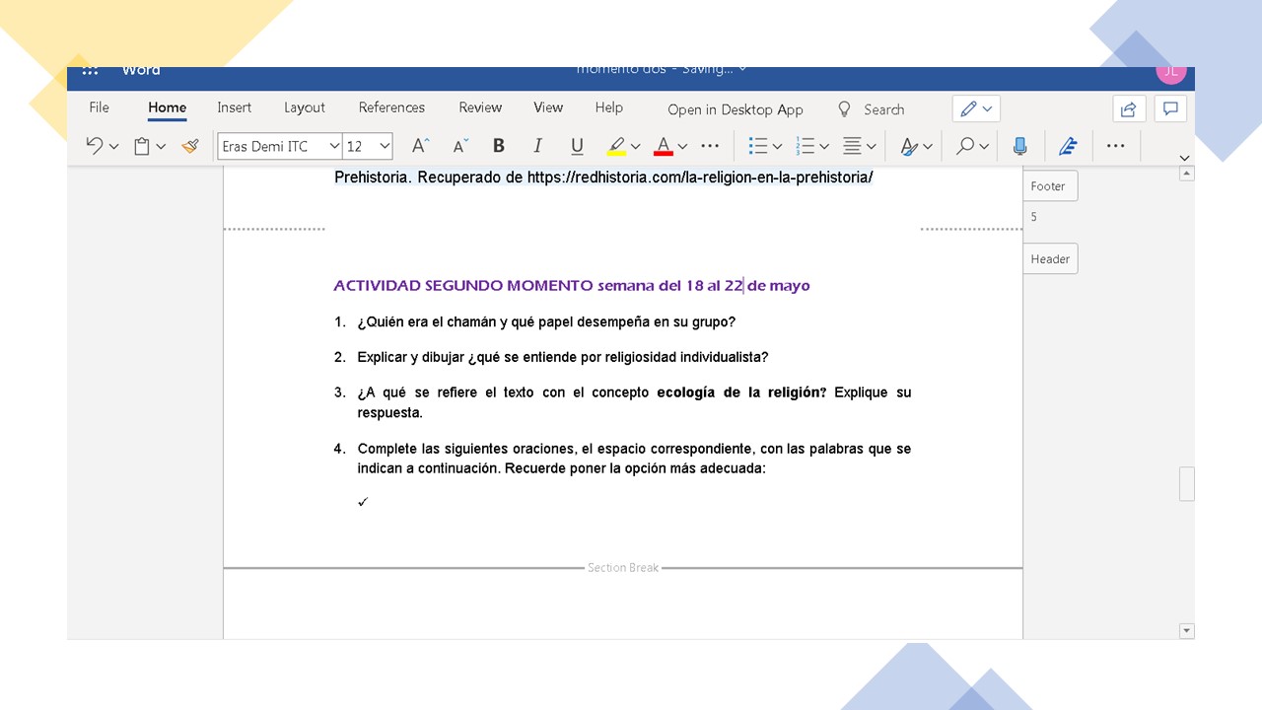Grow font size with larger A icon
The height and width of the screenshot is (710, 1262).
(420, 146)
